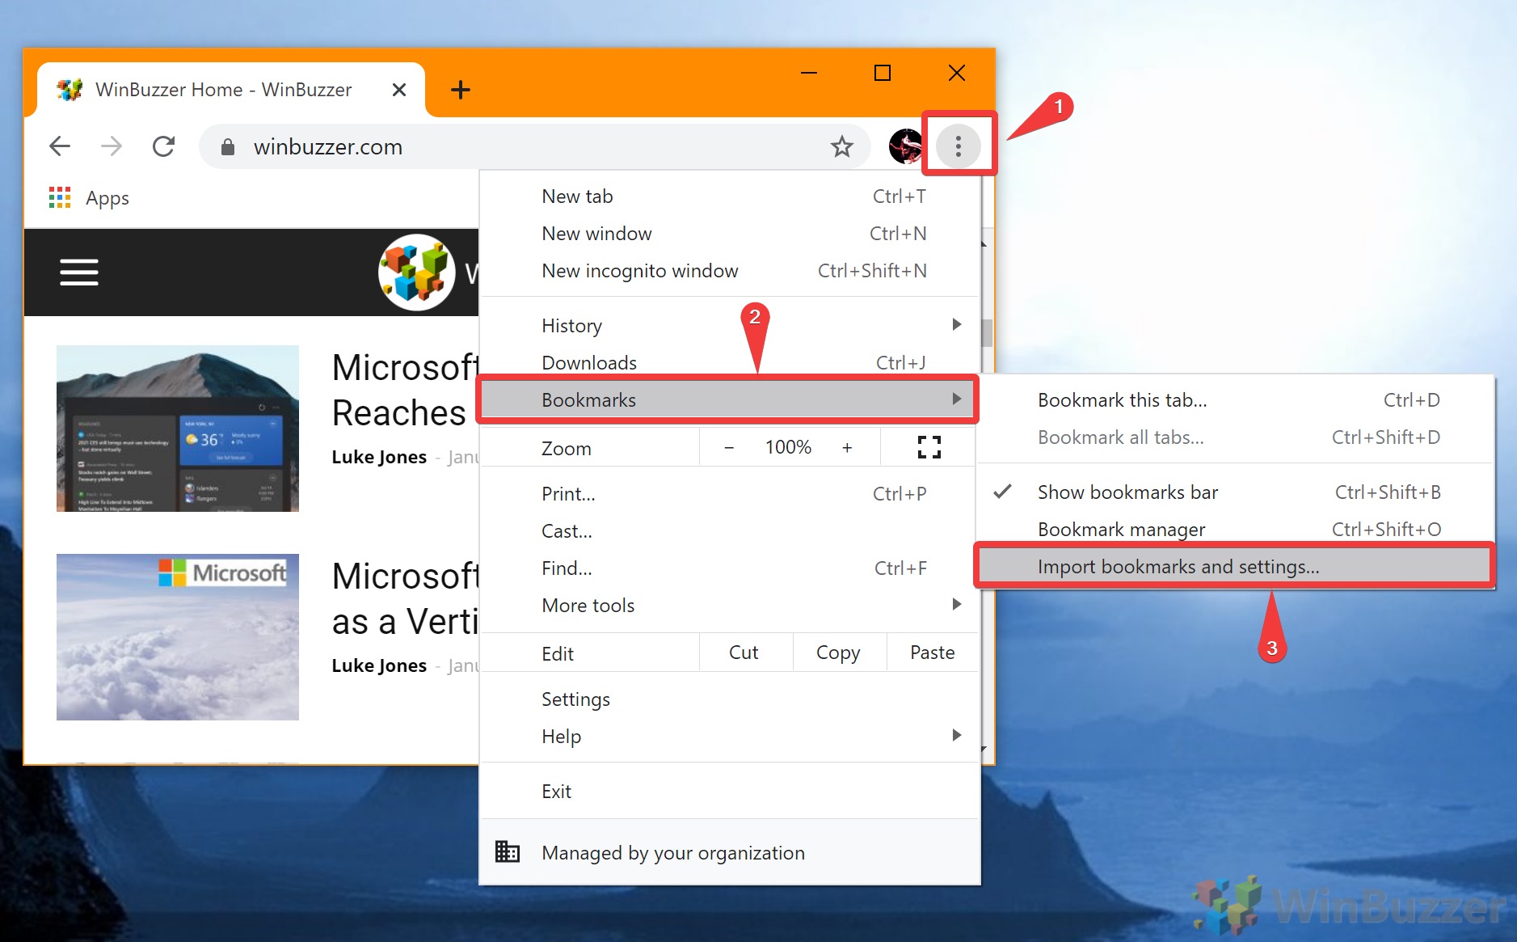1517x942 pixels.
Task: Open the 'Microsoft as a Verti' article headline
Action: (406, 599)
